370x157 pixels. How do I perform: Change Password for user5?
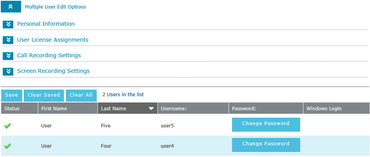tap(266, 124)
